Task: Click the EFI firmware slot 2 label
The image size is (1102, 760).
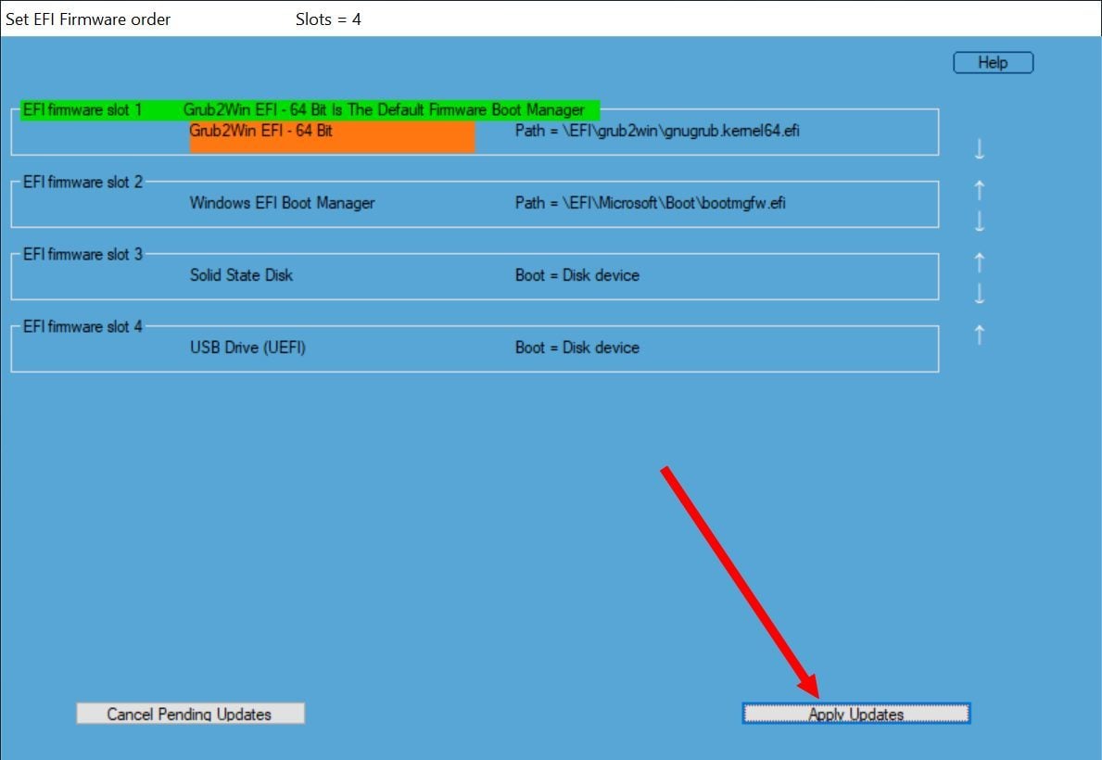Action: point(82,182)
